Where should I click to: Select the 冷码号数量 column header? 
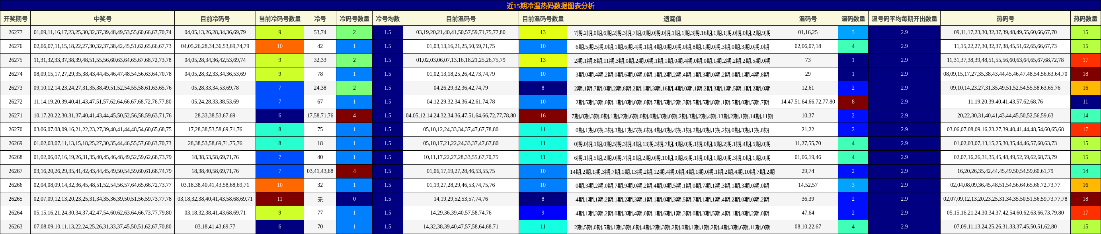(354, 19)
